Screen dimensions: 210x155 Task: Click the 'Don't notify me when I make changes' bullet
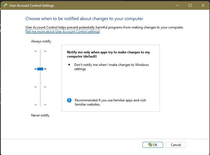pos(112,67)
